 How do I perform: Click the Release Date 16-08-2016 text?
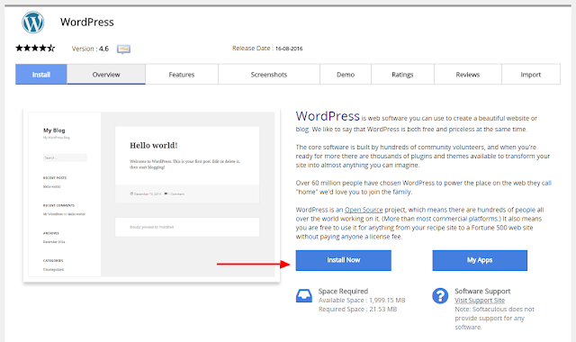coord(267,48)
